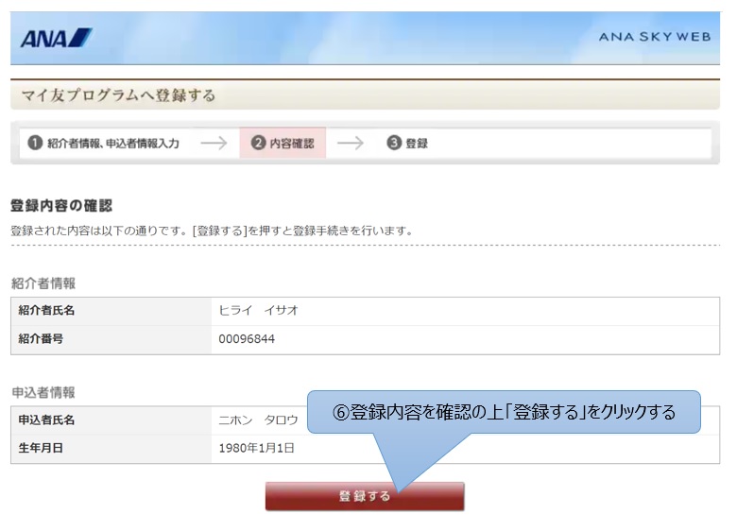Click the 紹介番号 label cell
This screenshot has height=531, width=737.
tap(111, 339)
